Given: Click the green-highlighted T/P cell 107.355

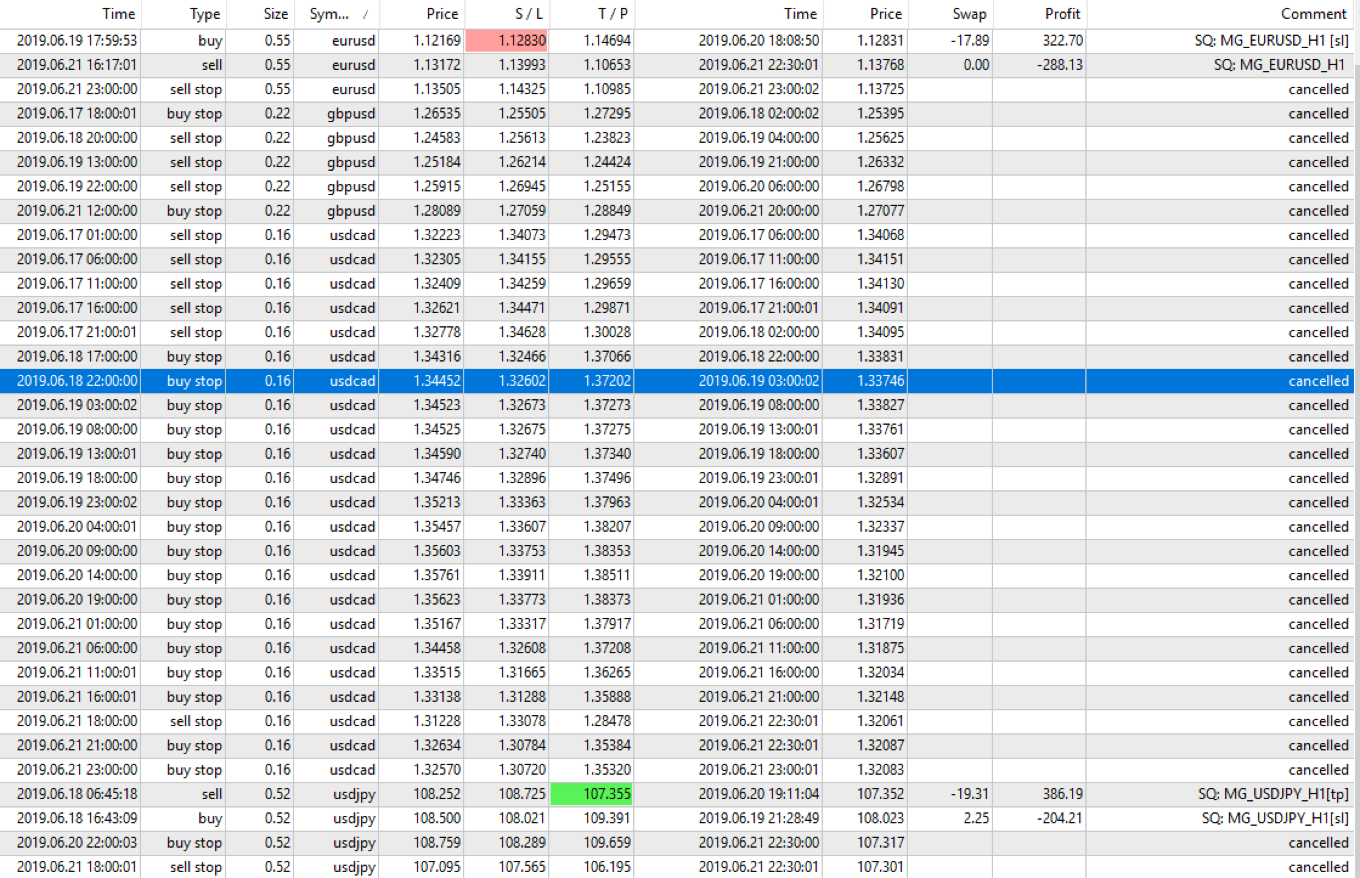Looking at the screenshot, I should [x=591, y=794].
